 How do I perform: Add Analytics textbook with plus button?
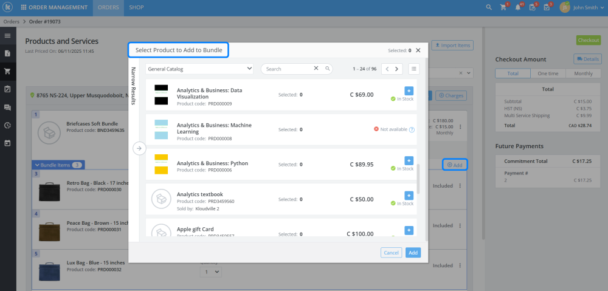click(x=409, y=195)
